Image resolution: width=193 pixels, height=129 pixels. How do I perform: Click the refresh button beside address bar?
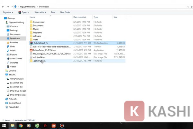[192, 7]
